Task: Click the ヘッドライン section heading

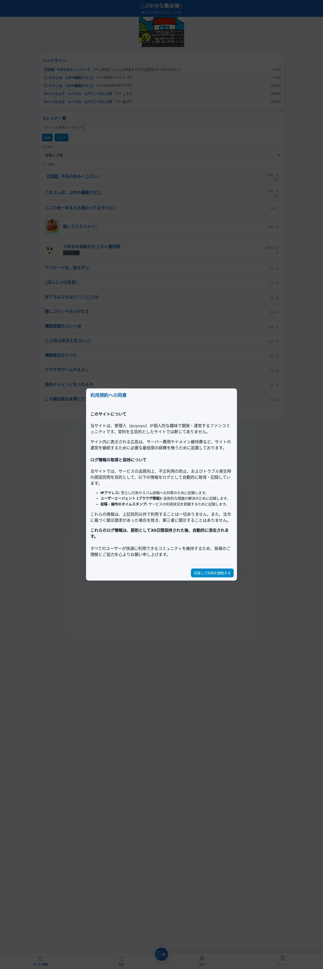Action: pos(54,61)
